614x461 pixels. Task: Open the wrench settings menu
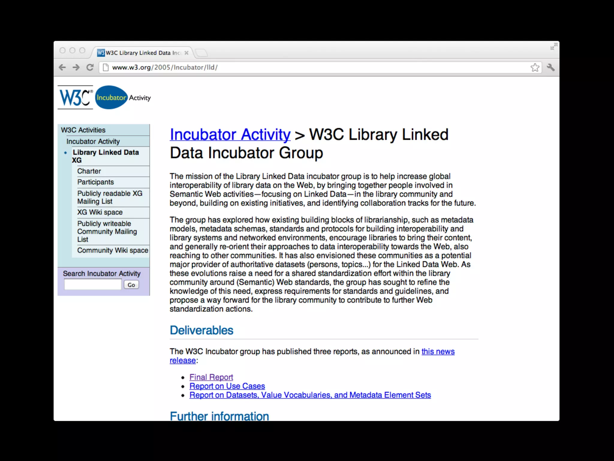tap(550, 67)
